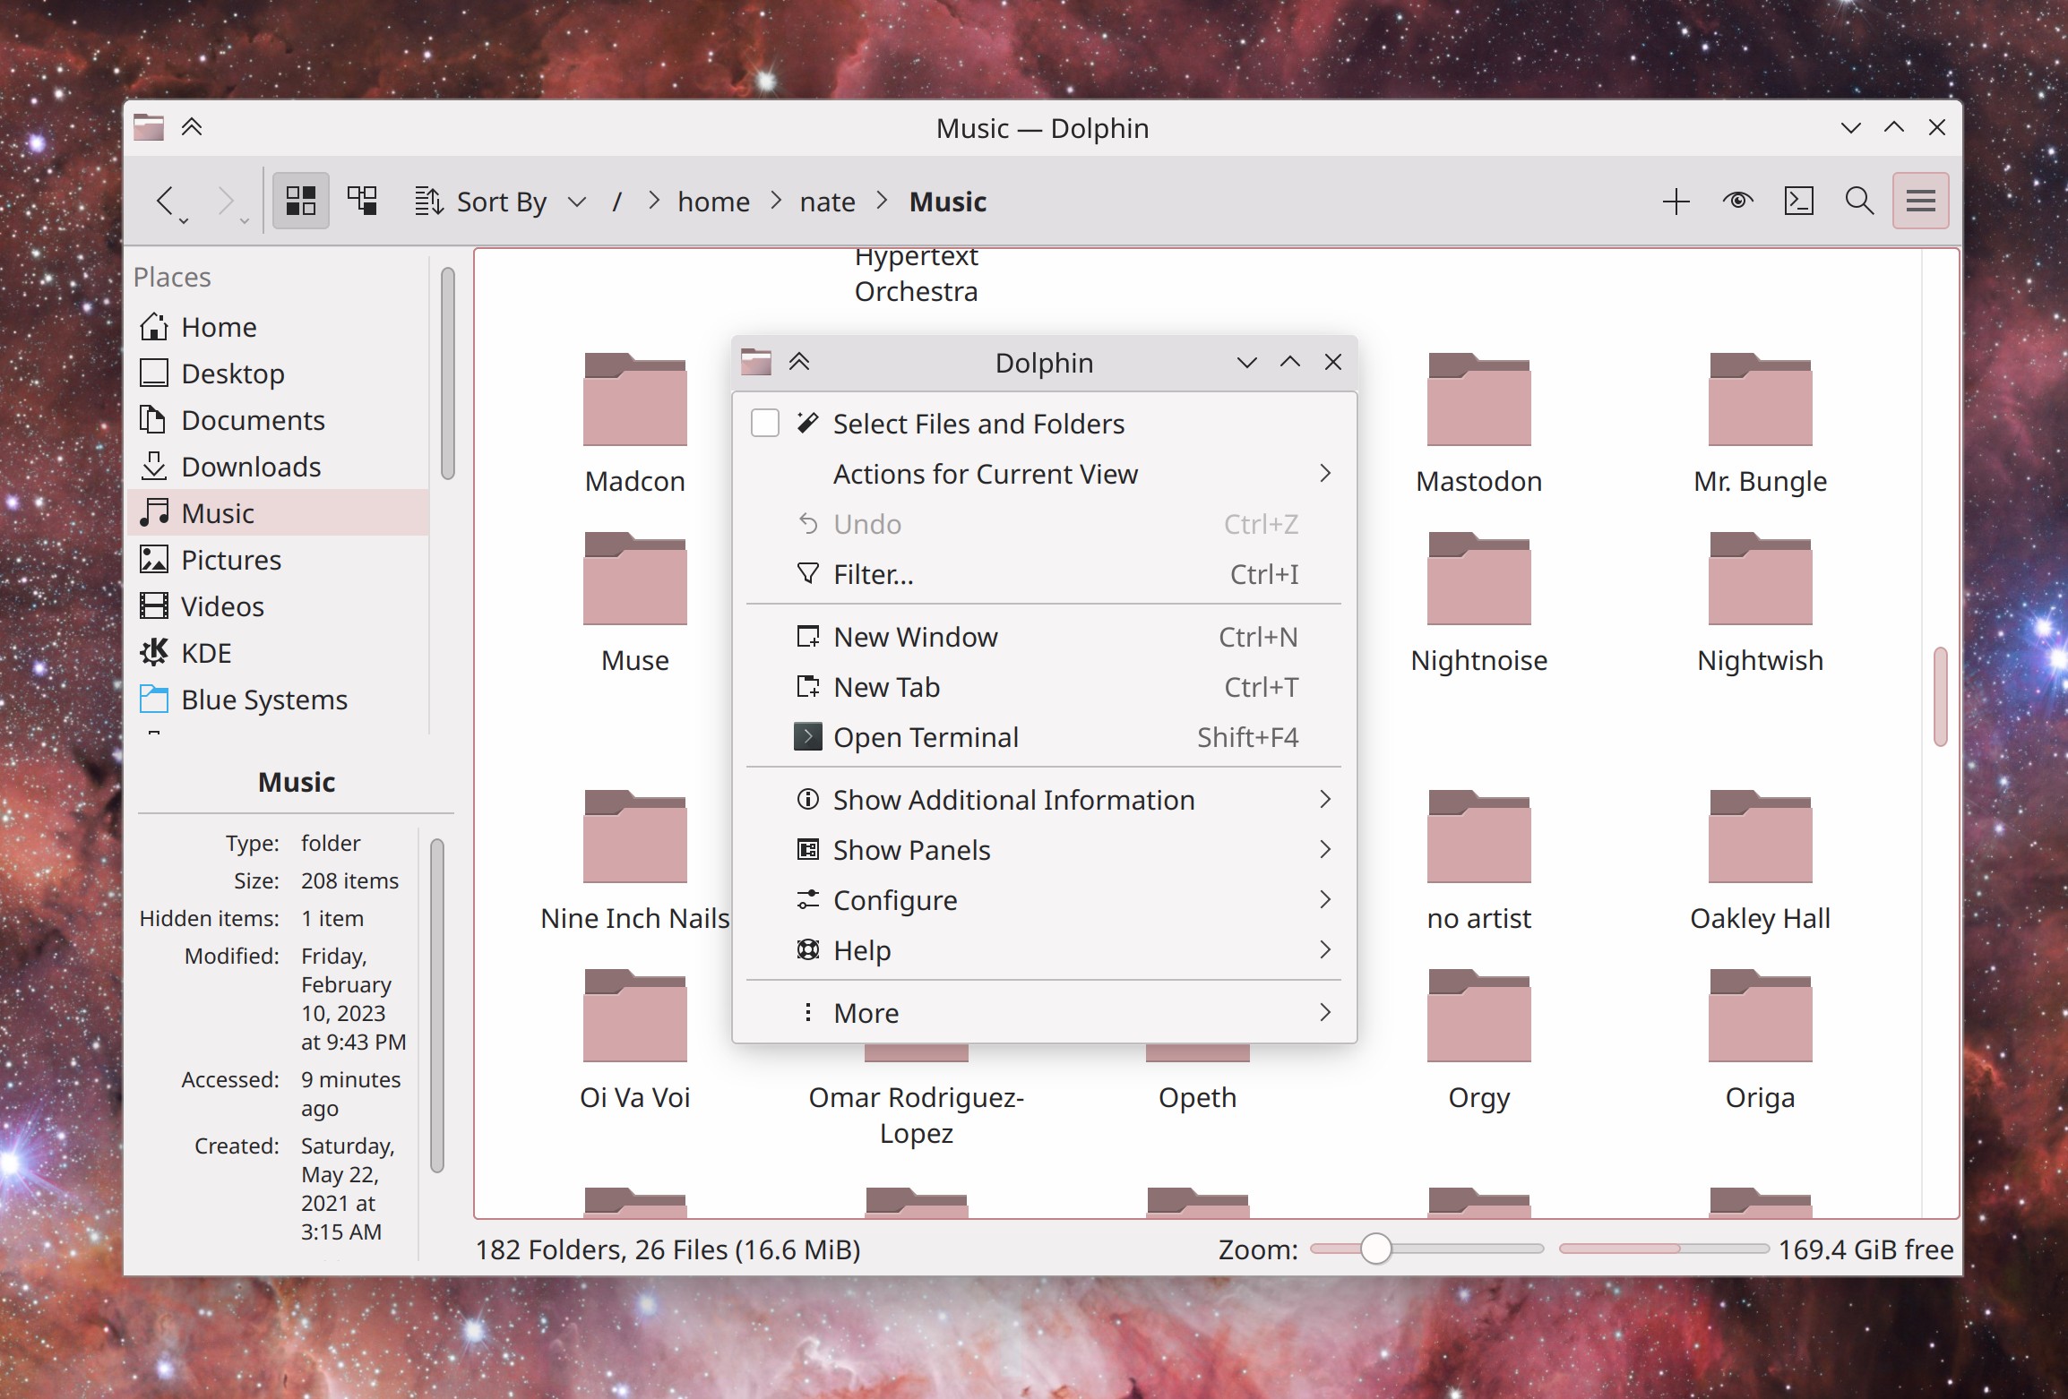Tick Select Files and Folders checkbox
This screenshot has width=2068, height=1399.
765,423
